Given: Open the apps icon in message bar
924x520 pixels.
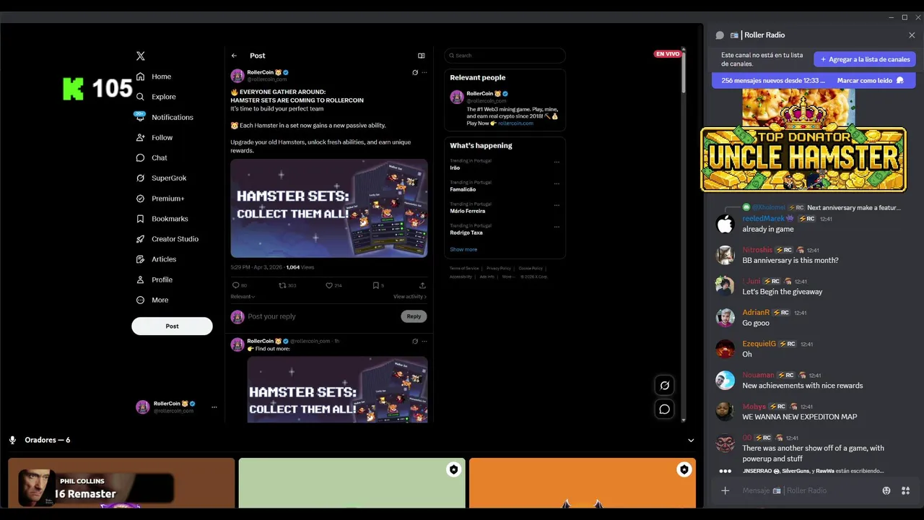Looking at the screenshot, I should click(x=905, y=491).
